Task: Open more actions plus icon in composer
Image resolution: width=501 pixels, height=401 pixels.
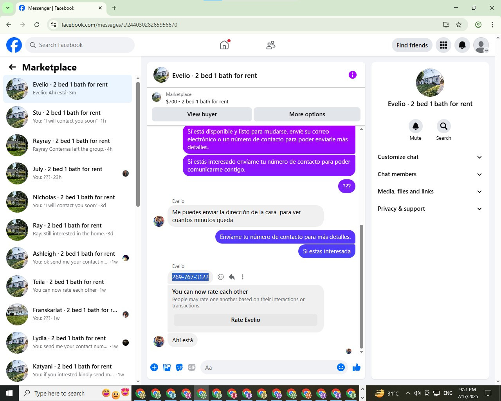Action: 154,367
